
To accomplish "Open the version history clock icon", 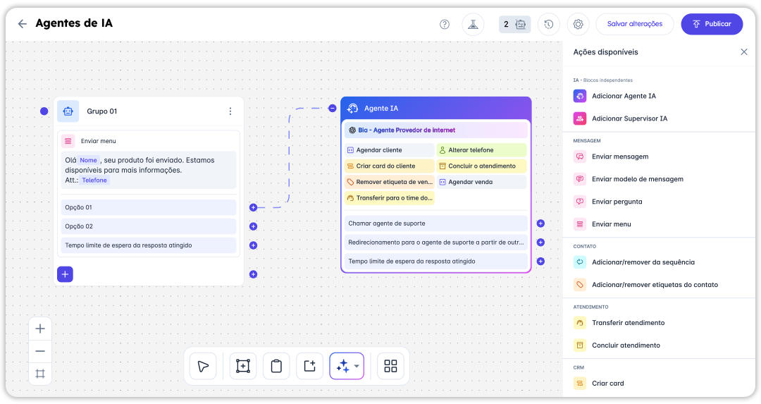I will point(549,24).
